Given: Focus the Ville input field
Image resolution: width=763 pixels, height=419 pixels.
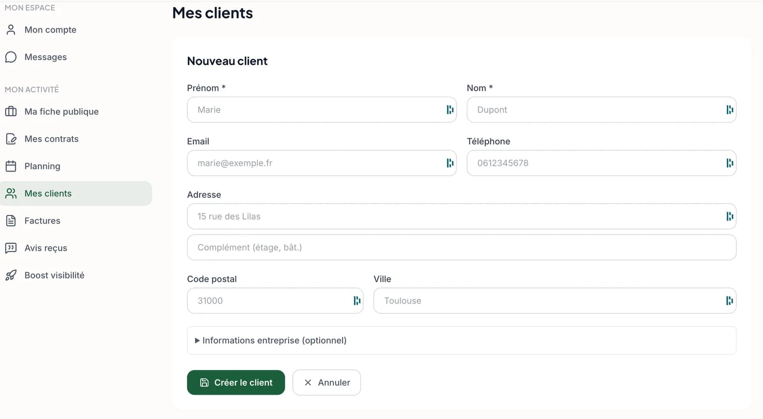Looking at the screenshot, I should 555,300.
